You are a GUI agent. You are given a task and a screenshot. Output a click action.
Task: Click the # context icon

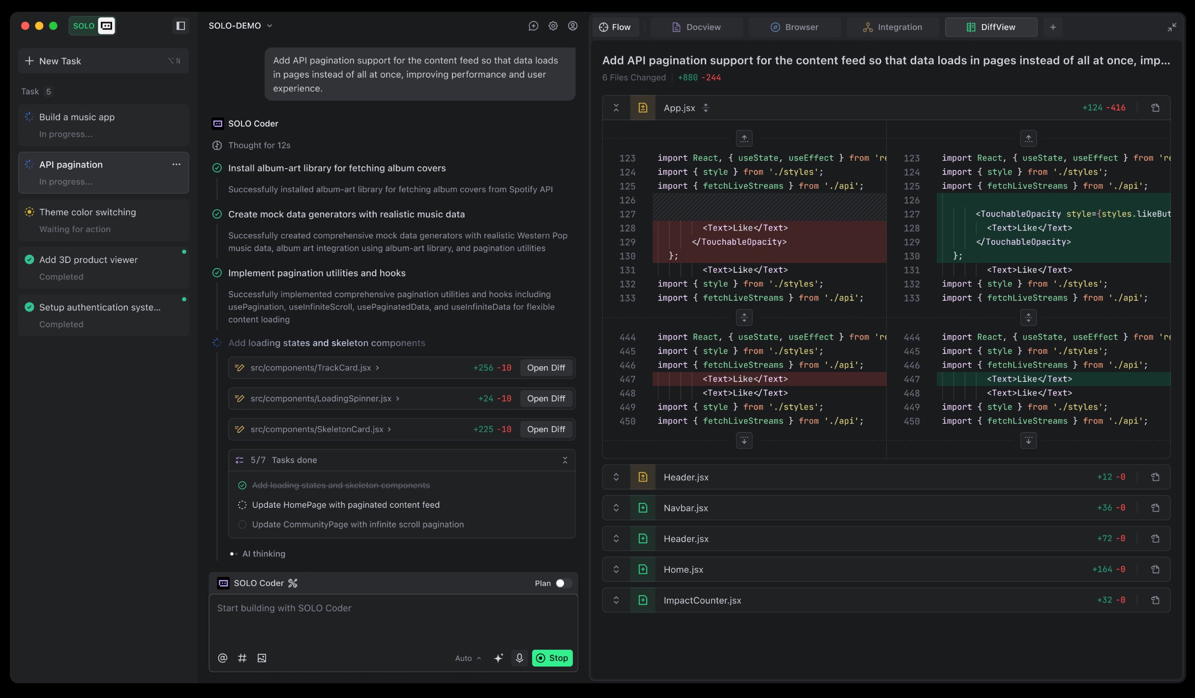(x=242, y=658)
